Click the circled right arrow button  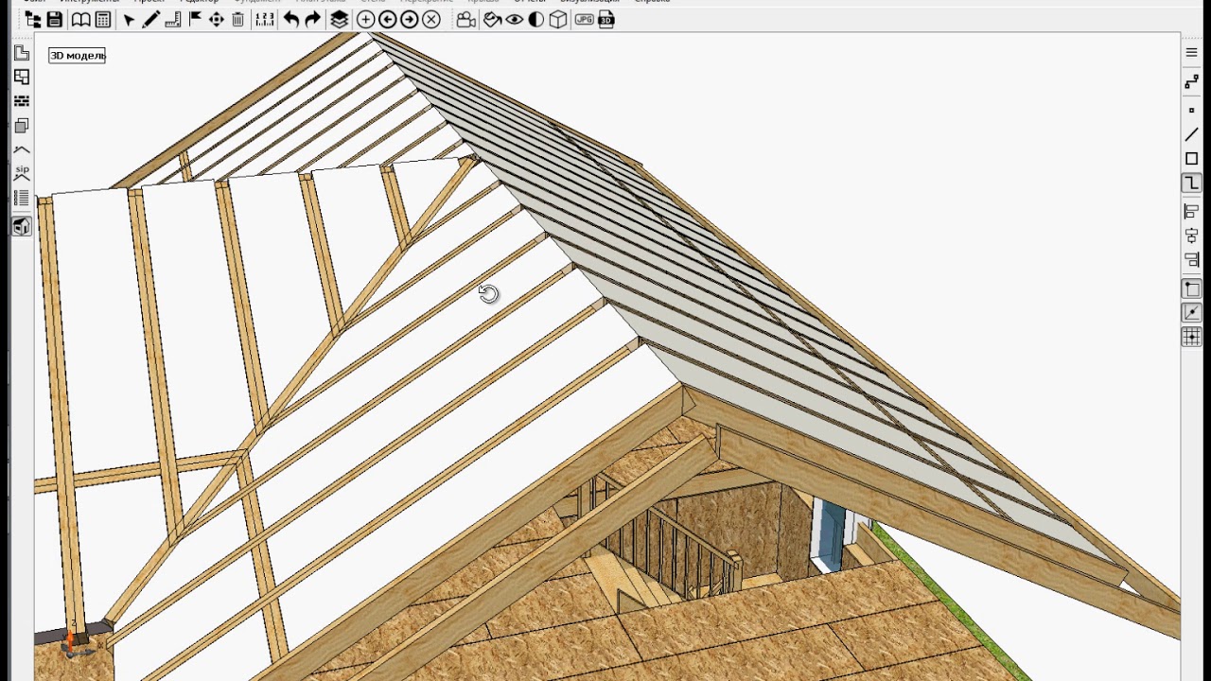point(409,19)
